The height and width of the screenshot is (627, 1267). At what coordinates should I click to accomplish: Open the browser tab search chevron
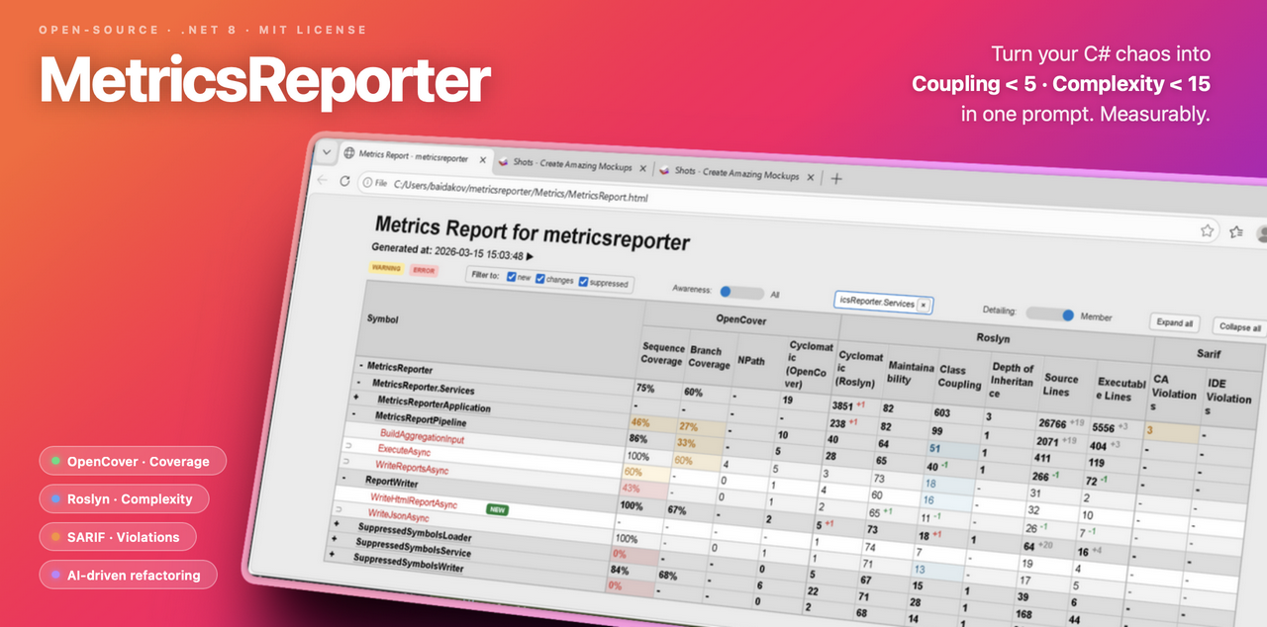pos(327,153)
